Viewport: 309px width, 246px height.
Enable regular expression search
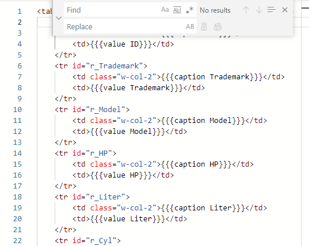pyautogui.click(x=190, y=10)
